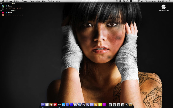This screenshot has height=108, width=173.
Task: Launch the Ab dock icon
Action: 51,104
